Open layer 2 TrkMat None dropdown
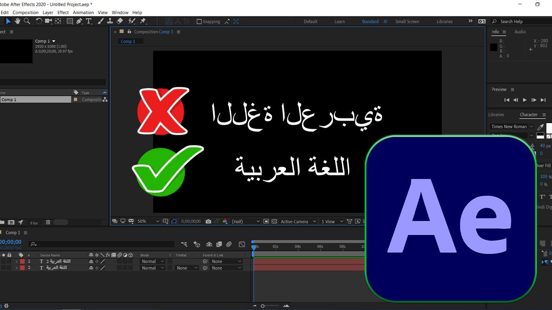The image size is (552, 310). pyautogui.click(x=187, y=268)
